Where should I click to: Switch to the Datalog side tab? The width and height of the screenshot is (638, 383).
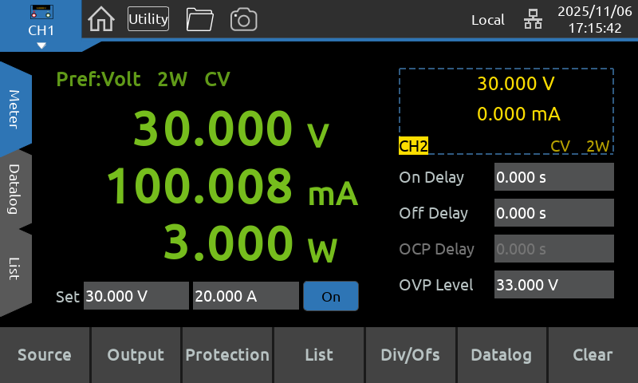coord(15,189)
